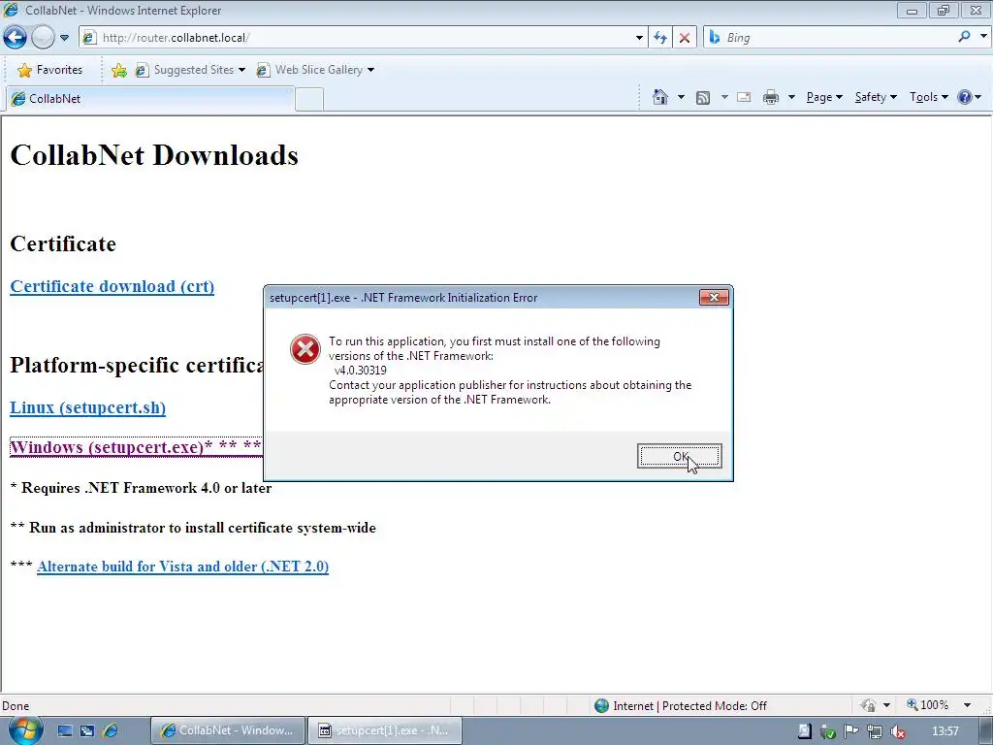Launch Internet Explorer from quick launch
Screen dimensions: 993x745
tap(111, 730)
